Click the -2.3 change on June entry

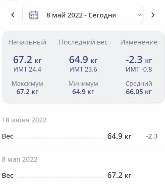(152, 136)
